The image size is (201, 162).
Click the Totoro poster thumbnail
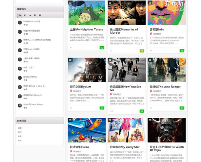tap(87, 13)
